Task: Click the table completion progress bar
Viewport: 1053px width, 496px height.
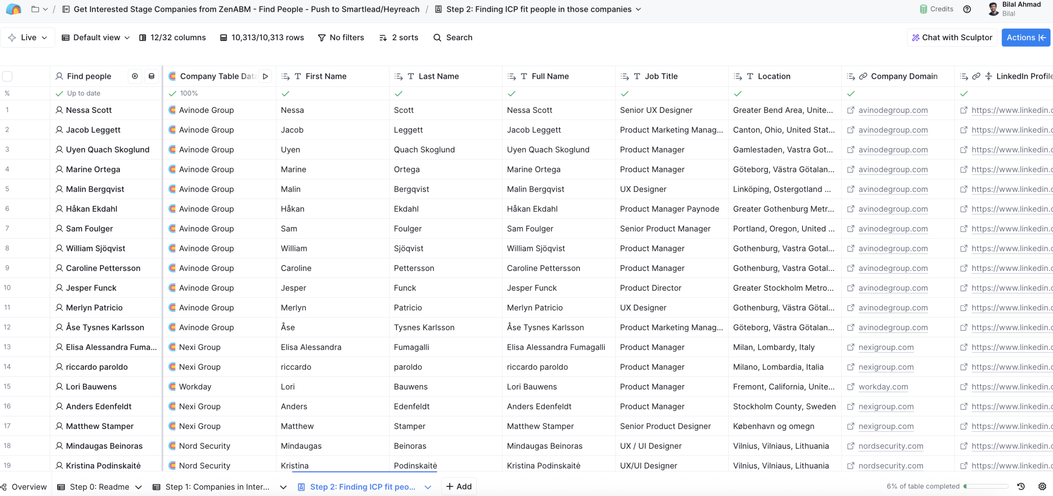Action: pos(986,486)
